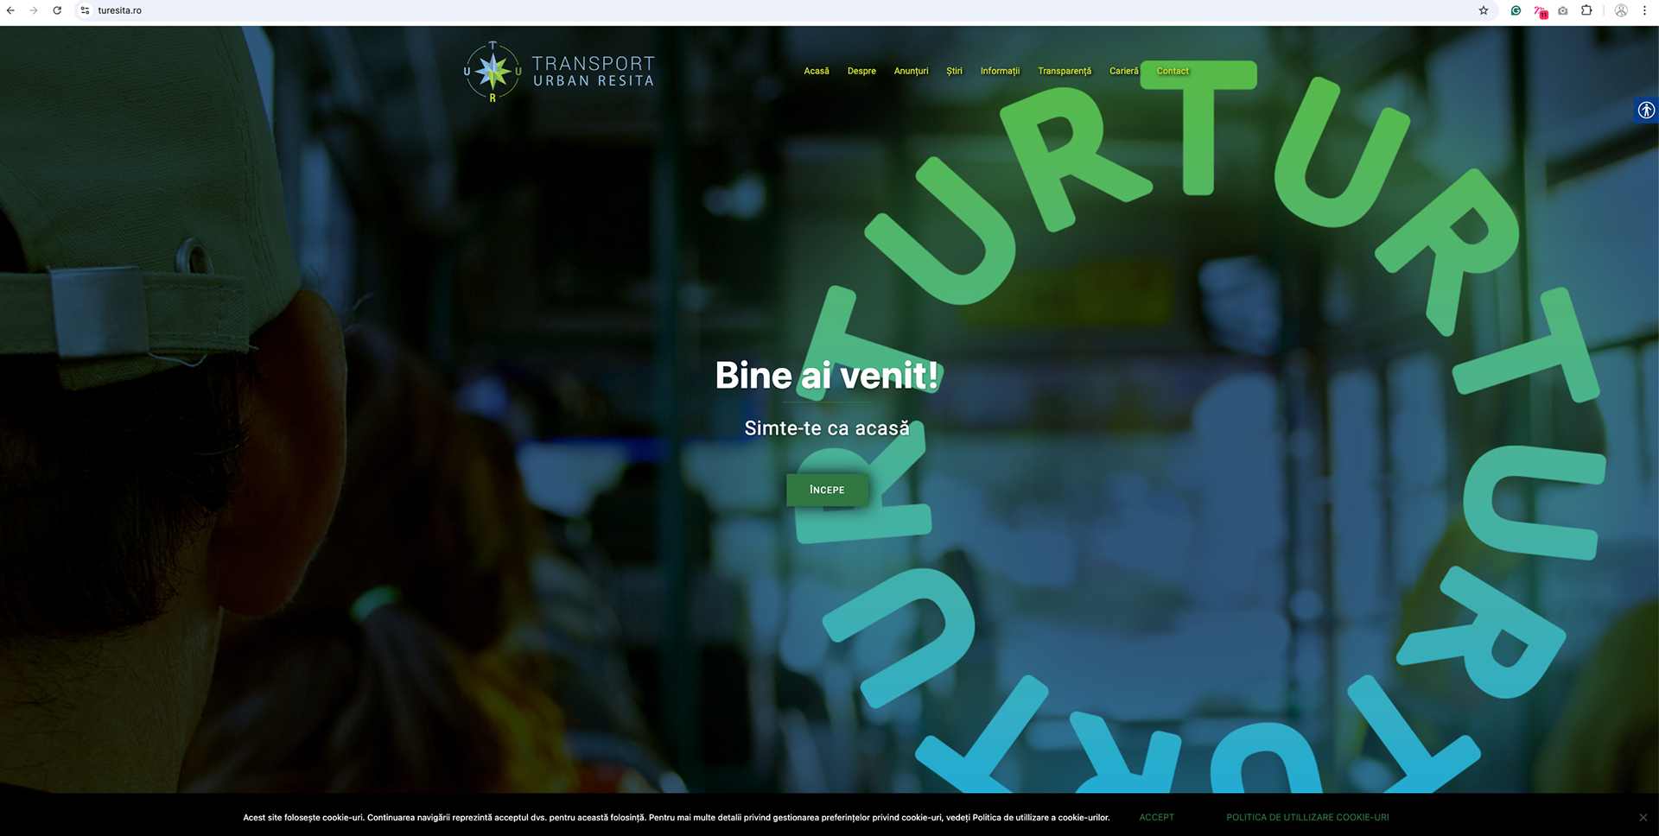Open the browser profile avatar
Image resolution: width=1659 pixels, height=836 pixels.
[1621, 10]
